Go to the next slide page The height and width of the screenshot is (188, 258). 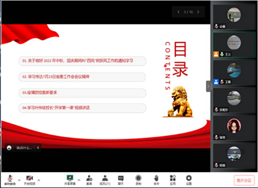point(198,12)
